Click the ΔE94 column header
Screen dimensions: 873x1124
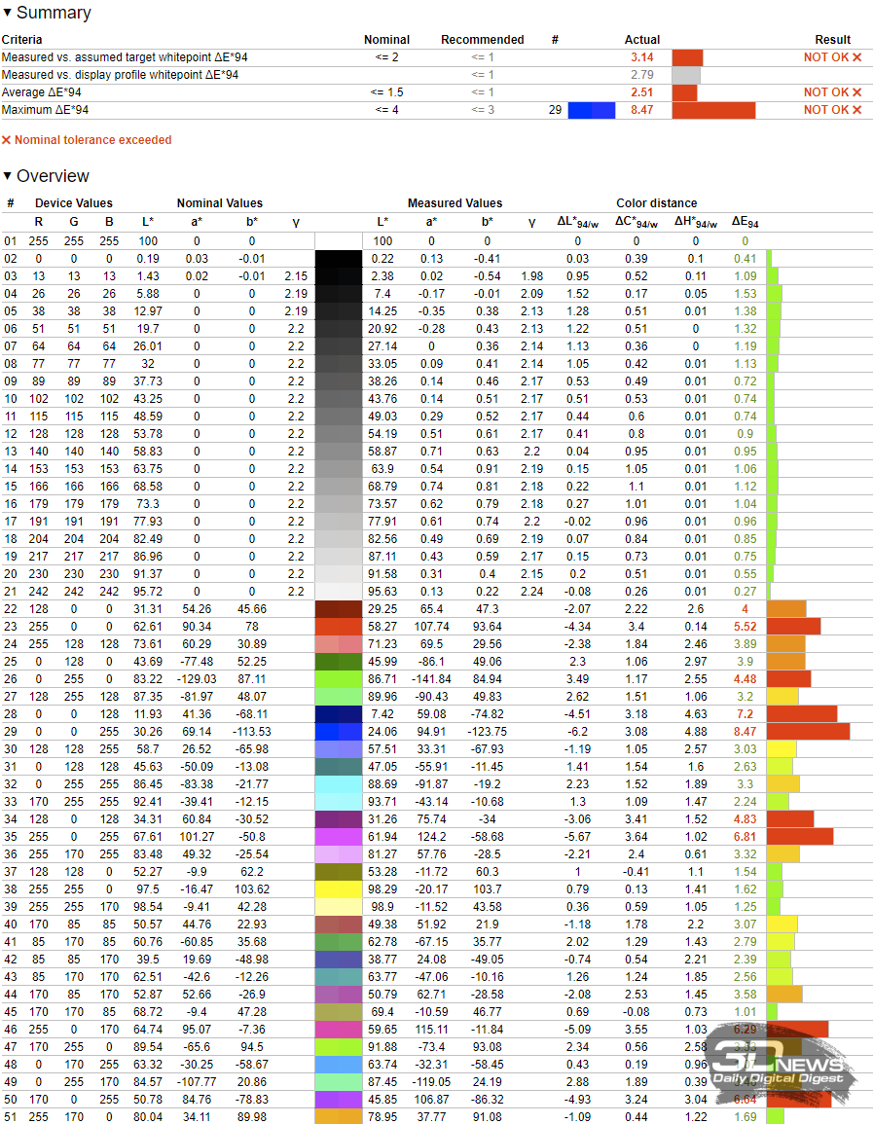(x=745, y=223)
